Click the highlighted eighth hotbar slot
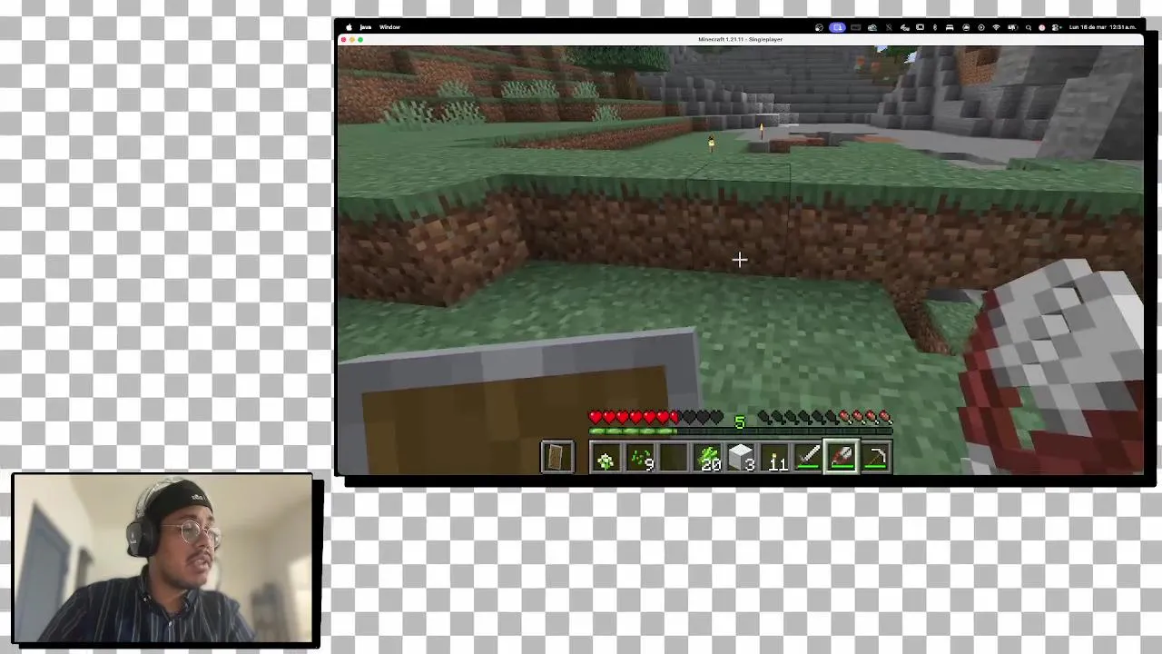1162x654 pixels. tap(842, 457)
